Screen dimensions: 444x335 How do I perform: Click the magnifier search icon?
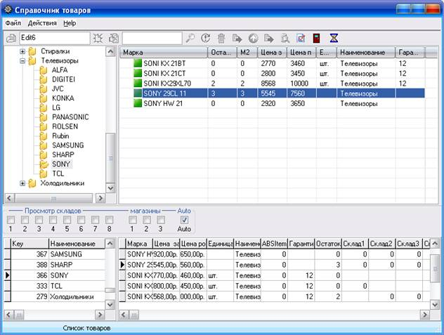(x=190, y=38)
